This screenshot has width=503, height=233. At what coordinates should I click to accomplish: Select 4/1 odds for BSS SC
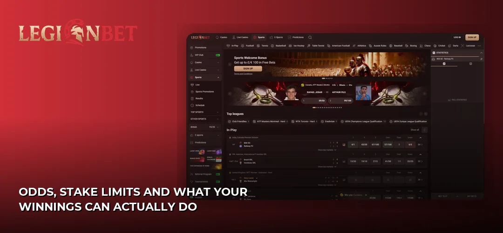(353, 145)
